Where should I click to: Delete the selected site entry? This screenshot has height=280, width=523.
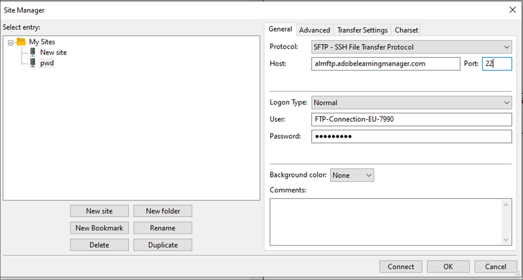pos(99,245)
